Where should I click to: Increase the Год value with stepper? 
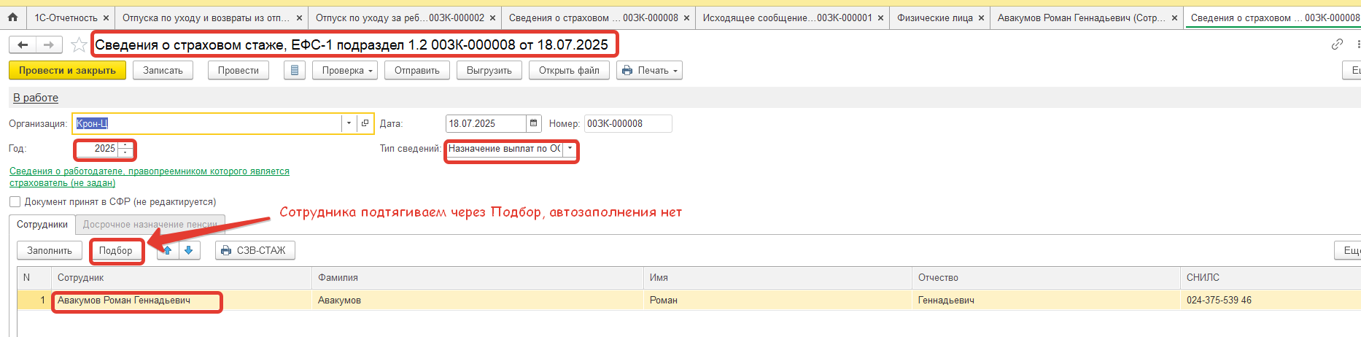point(125,145)
